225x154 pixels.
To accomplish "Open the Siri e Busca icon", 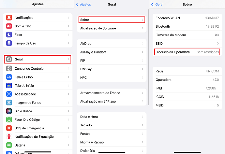I will click(x=9, y=111).
